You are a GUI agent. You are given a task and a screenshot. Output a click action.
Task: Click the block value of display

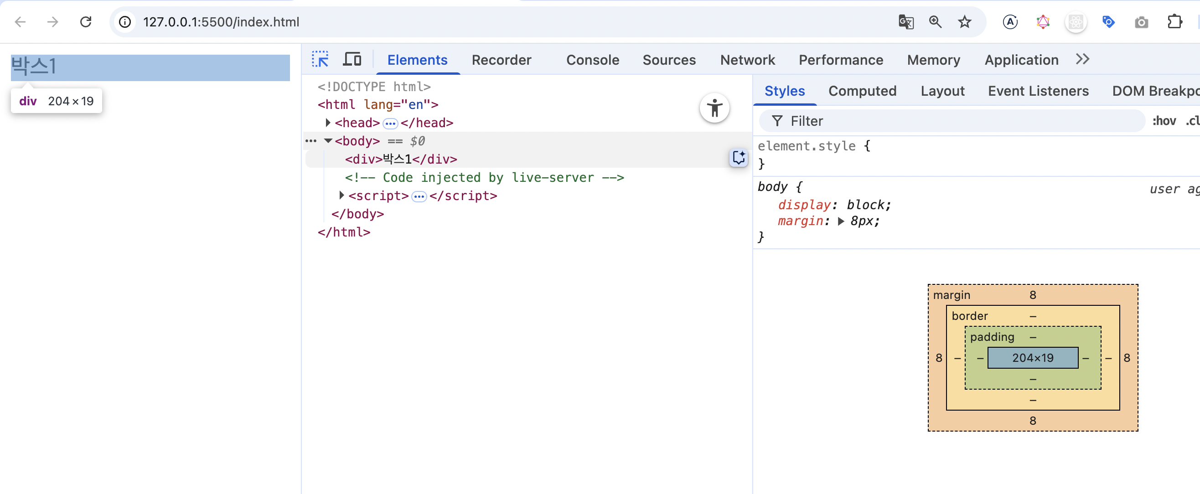pos(865,205)
